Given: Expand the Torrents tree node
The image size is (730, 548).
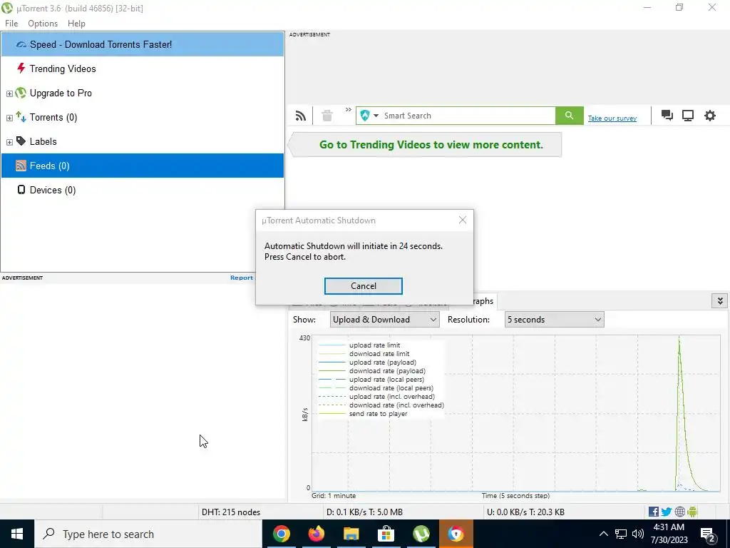Looking at the screenshot, I should click(x=9, y=118).
